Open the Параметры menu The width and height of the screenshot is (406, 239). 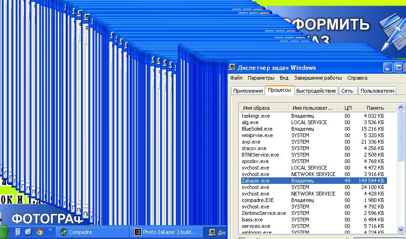pos(261,78)
